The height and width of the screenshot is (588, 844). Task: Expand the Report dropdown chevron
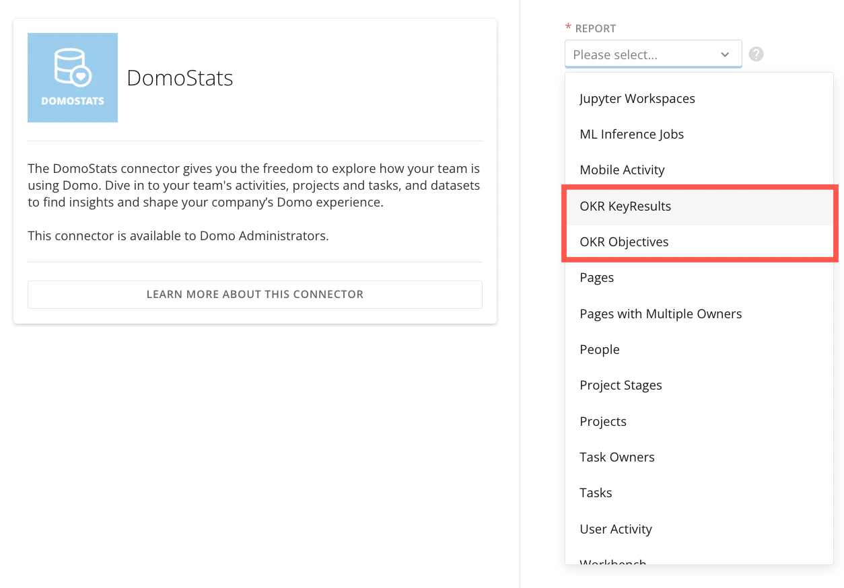click(x=725, y=54)
